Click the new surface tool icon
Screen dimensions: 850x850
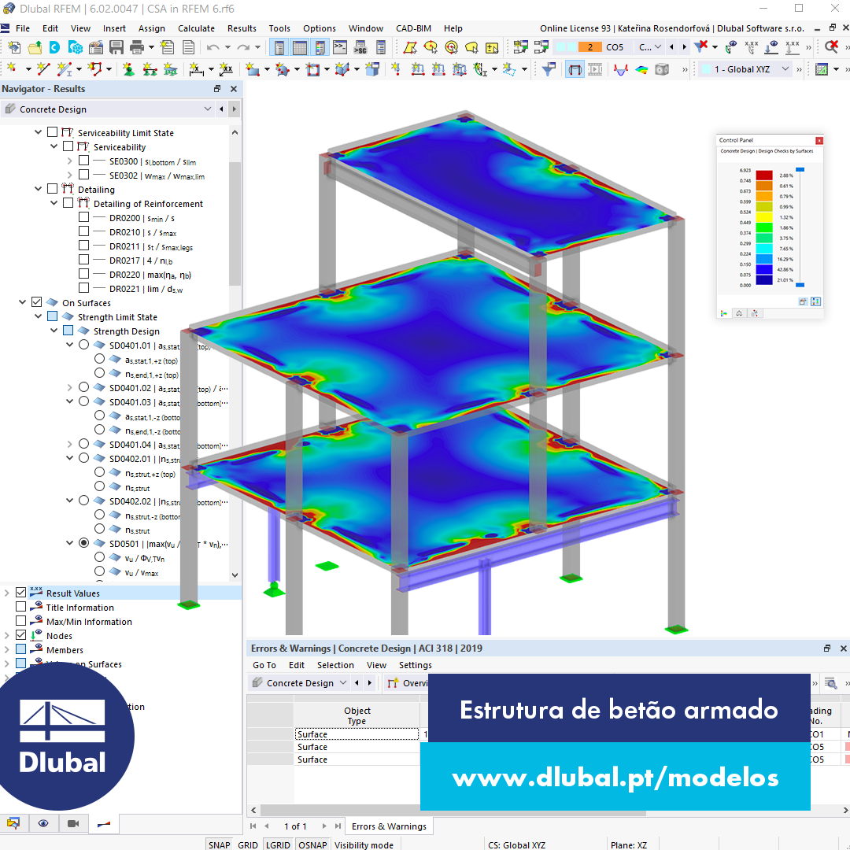[x=252, y=68]
